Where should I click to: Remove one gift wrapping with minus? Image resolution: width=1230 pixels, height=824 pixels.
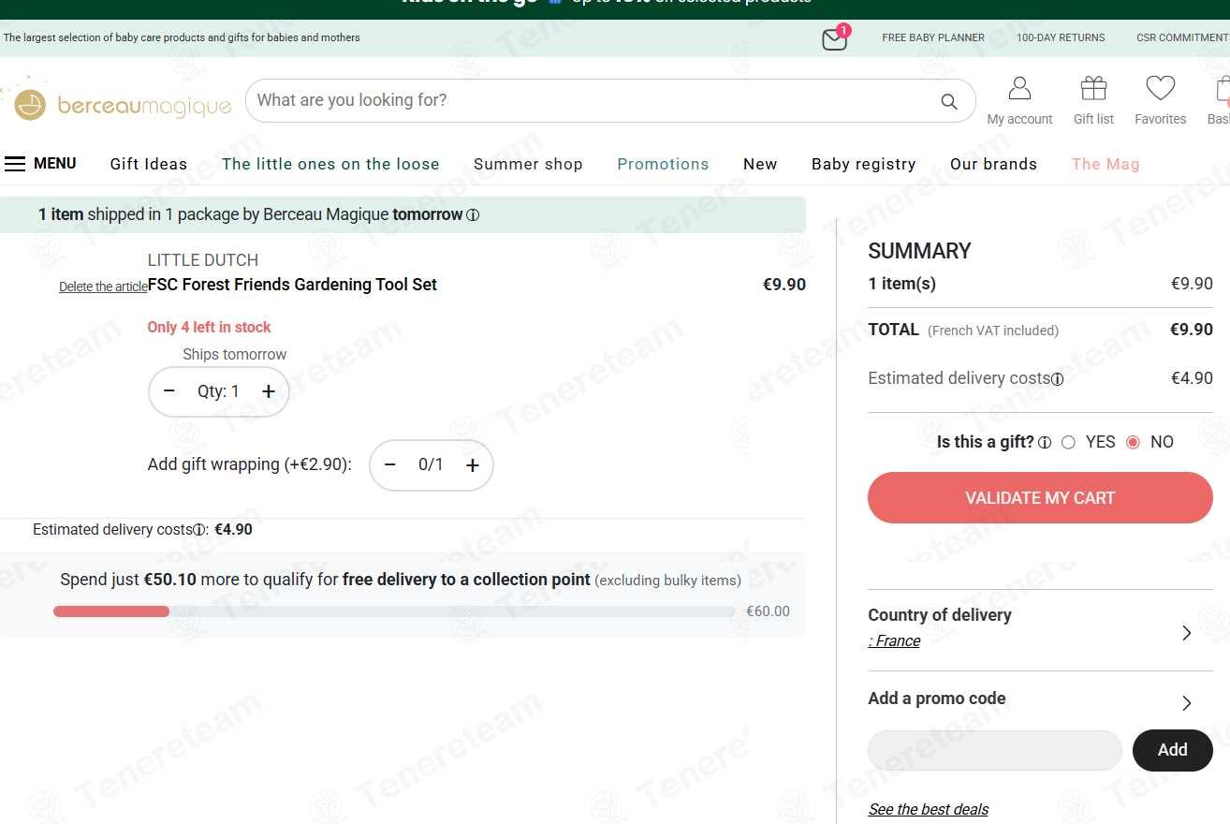(390, 464)
